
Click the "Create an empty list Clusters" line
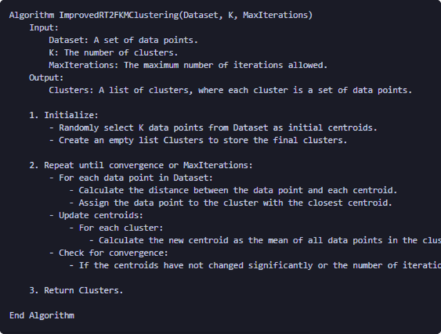202,140
